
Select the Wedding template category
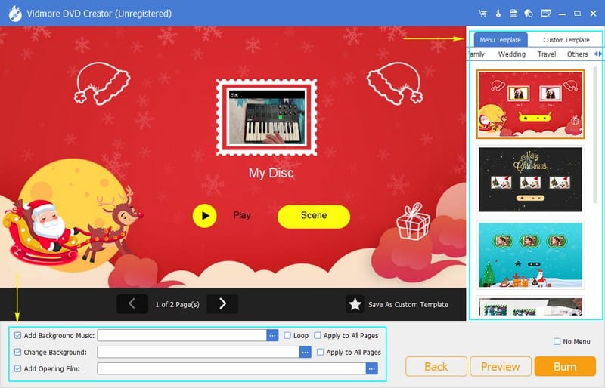point(511,54)
